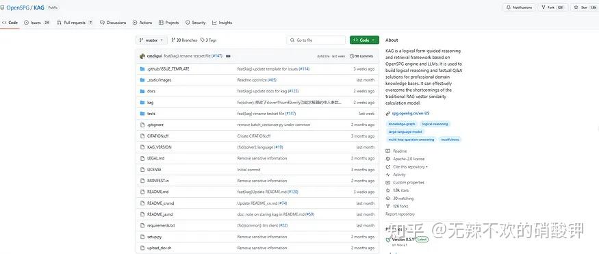Click the file icon beside LICENSE

click(x=142, y=170)
